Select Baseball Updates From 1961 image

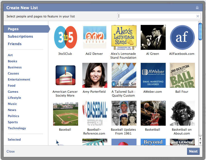(124, 113)
